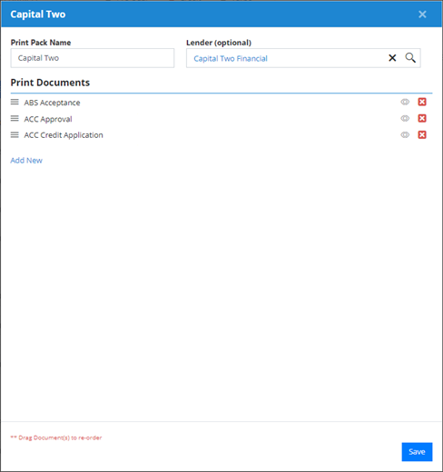
Task: Click the Capital Two dialog title
Action: (38, 15)
